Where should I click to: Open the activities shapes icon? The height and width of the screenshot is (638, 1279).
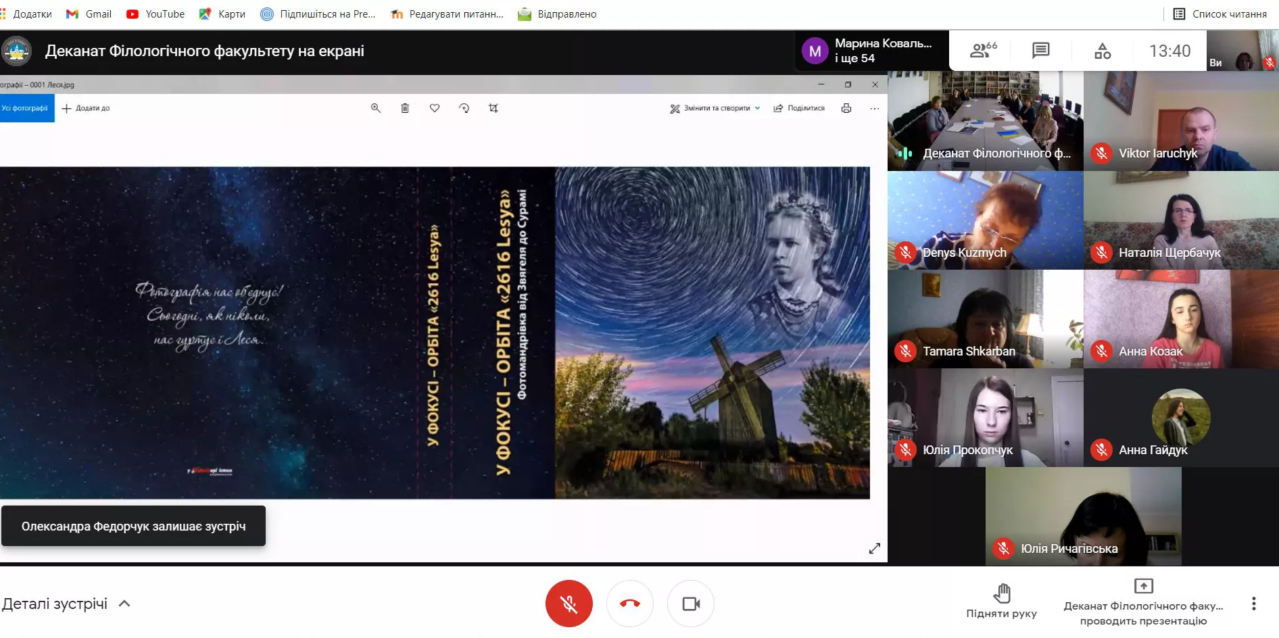tap(1103, 51)
